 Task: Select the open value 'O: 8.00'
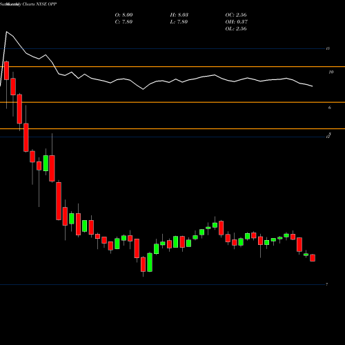(x=124, y=15)
